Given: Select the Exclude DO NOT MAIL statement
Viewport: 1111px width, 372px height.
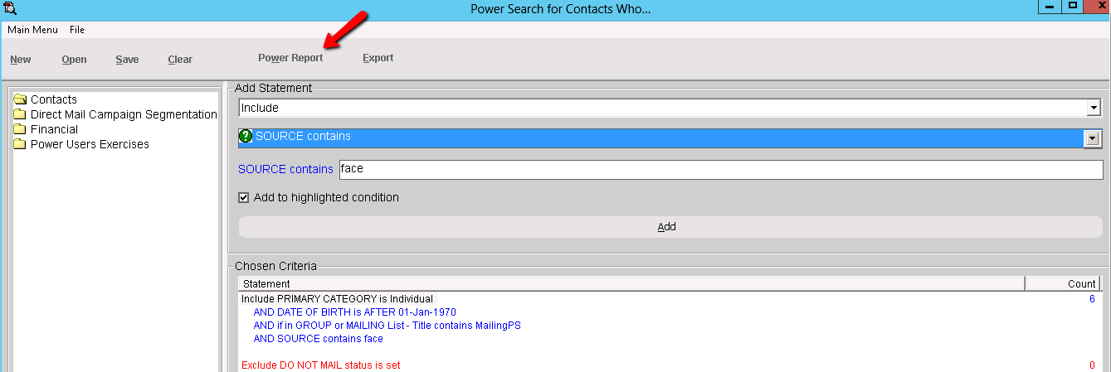Looking at the screenshot, I should tap(320, 365).
